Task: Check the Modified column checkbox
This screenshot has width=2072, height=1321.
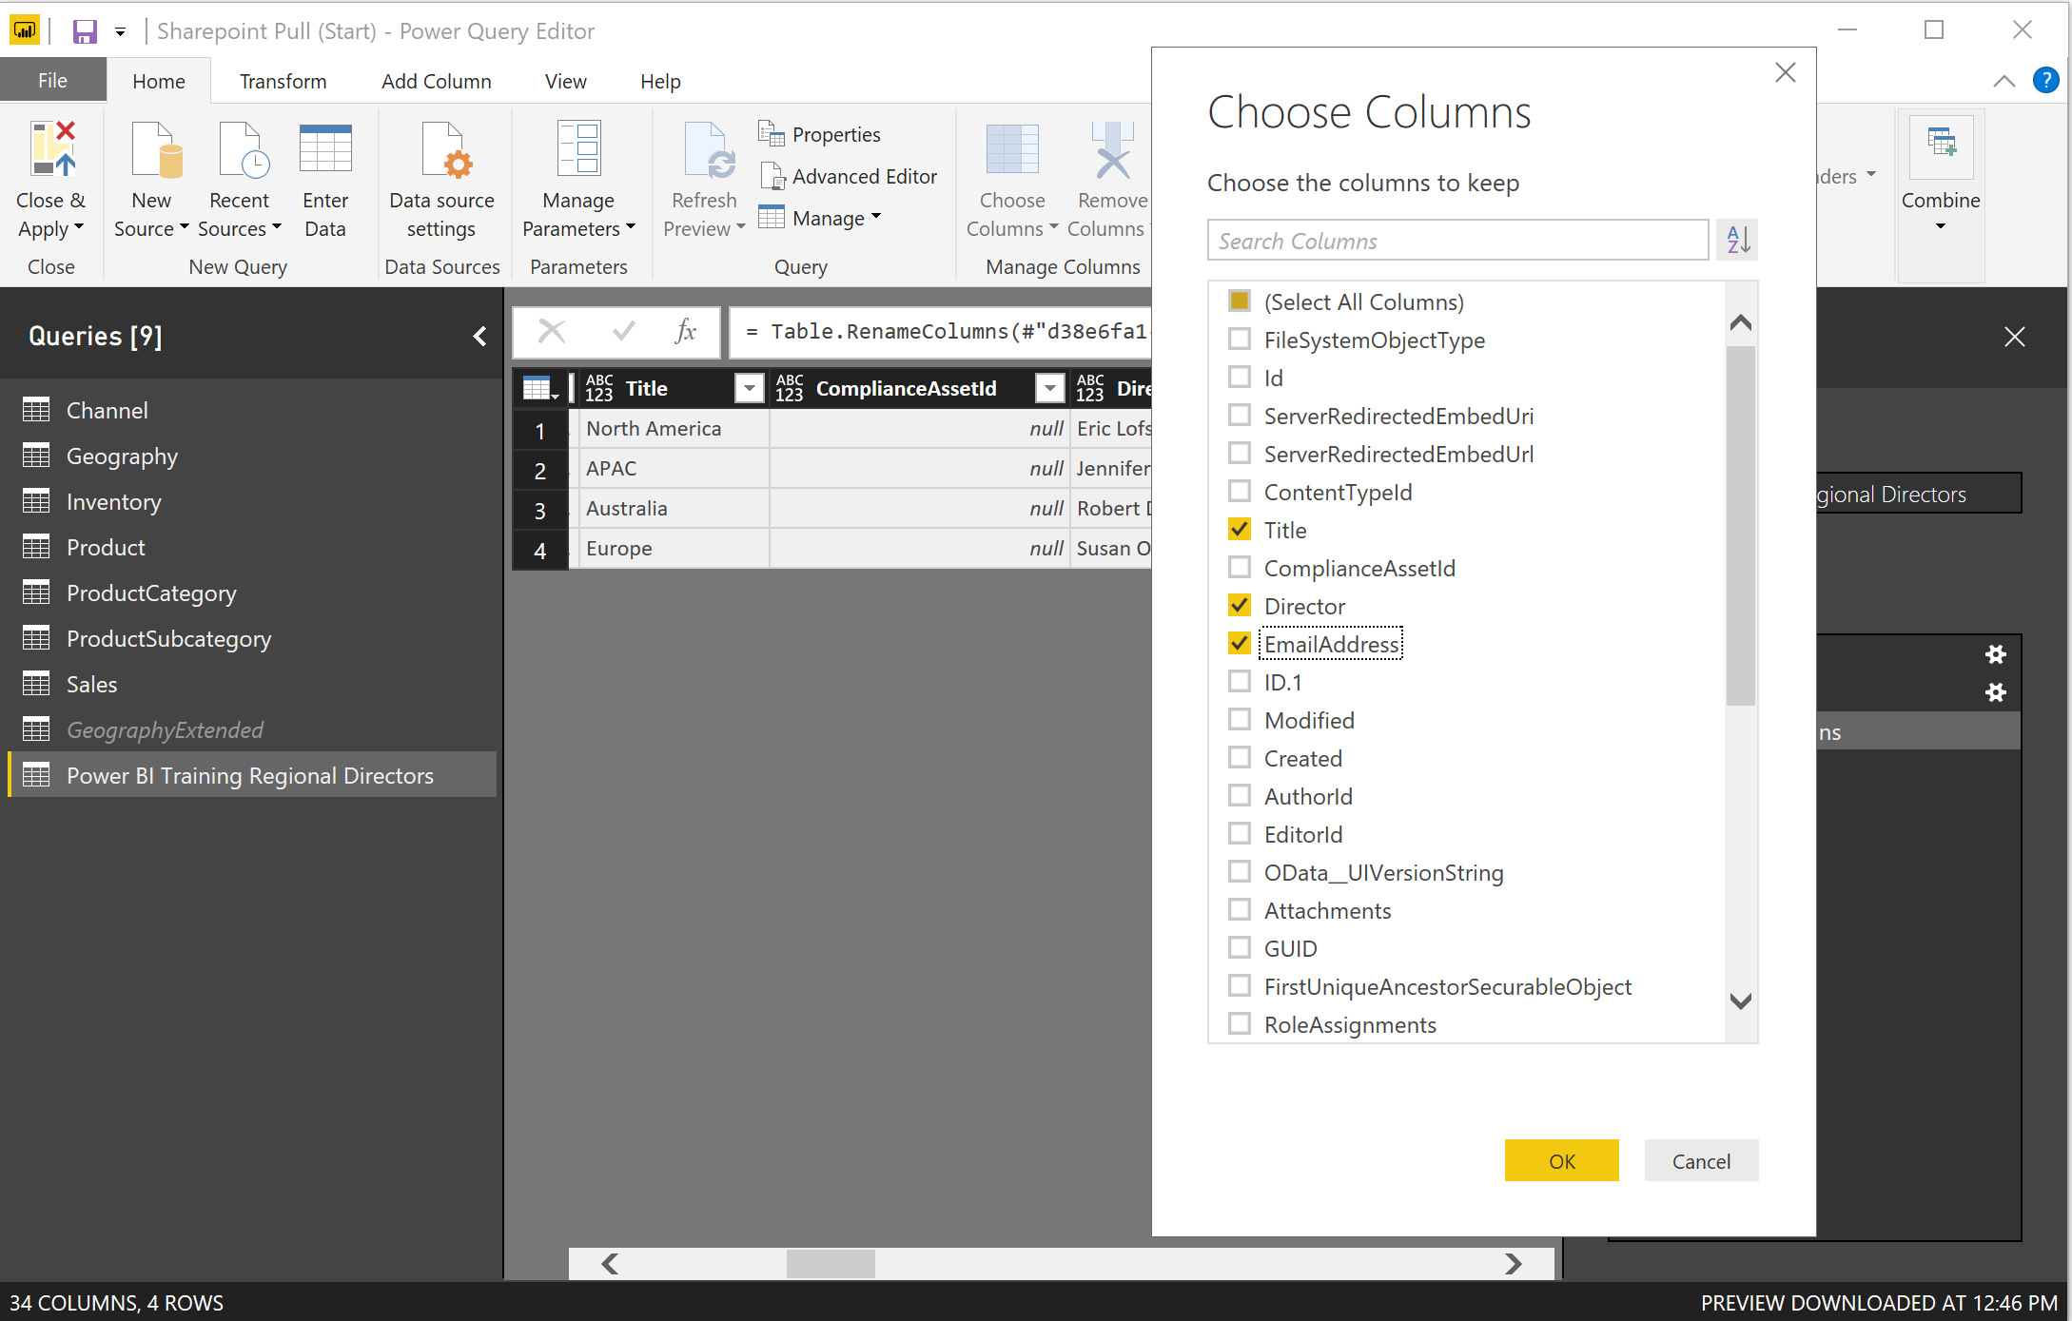Action: 1240,720
